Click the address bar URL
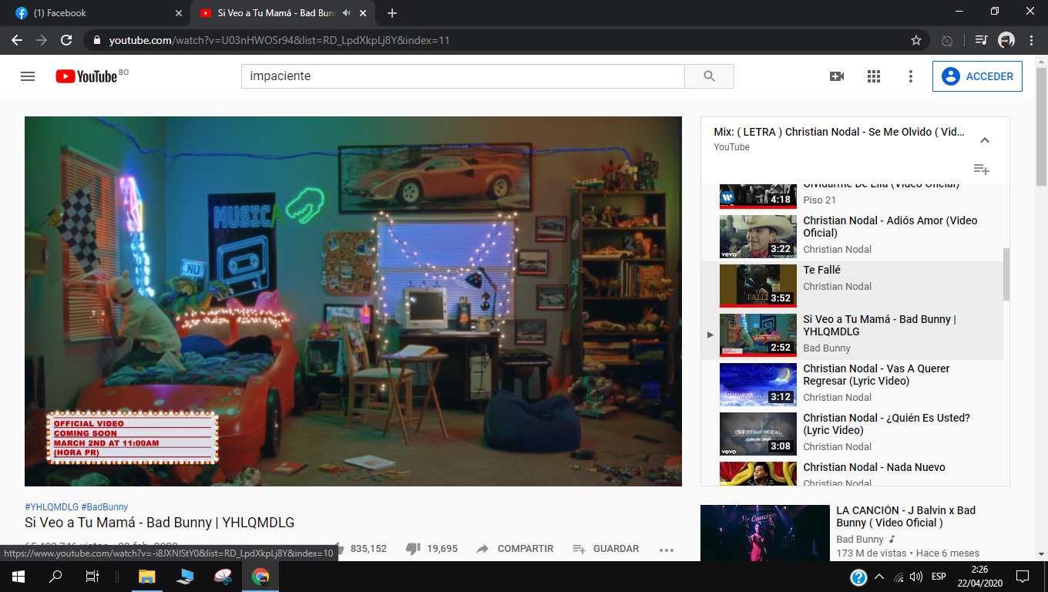The image size is (1048, 592). coord(279,40)
